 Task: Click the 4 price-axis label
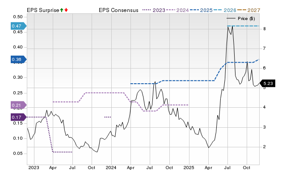264,107
